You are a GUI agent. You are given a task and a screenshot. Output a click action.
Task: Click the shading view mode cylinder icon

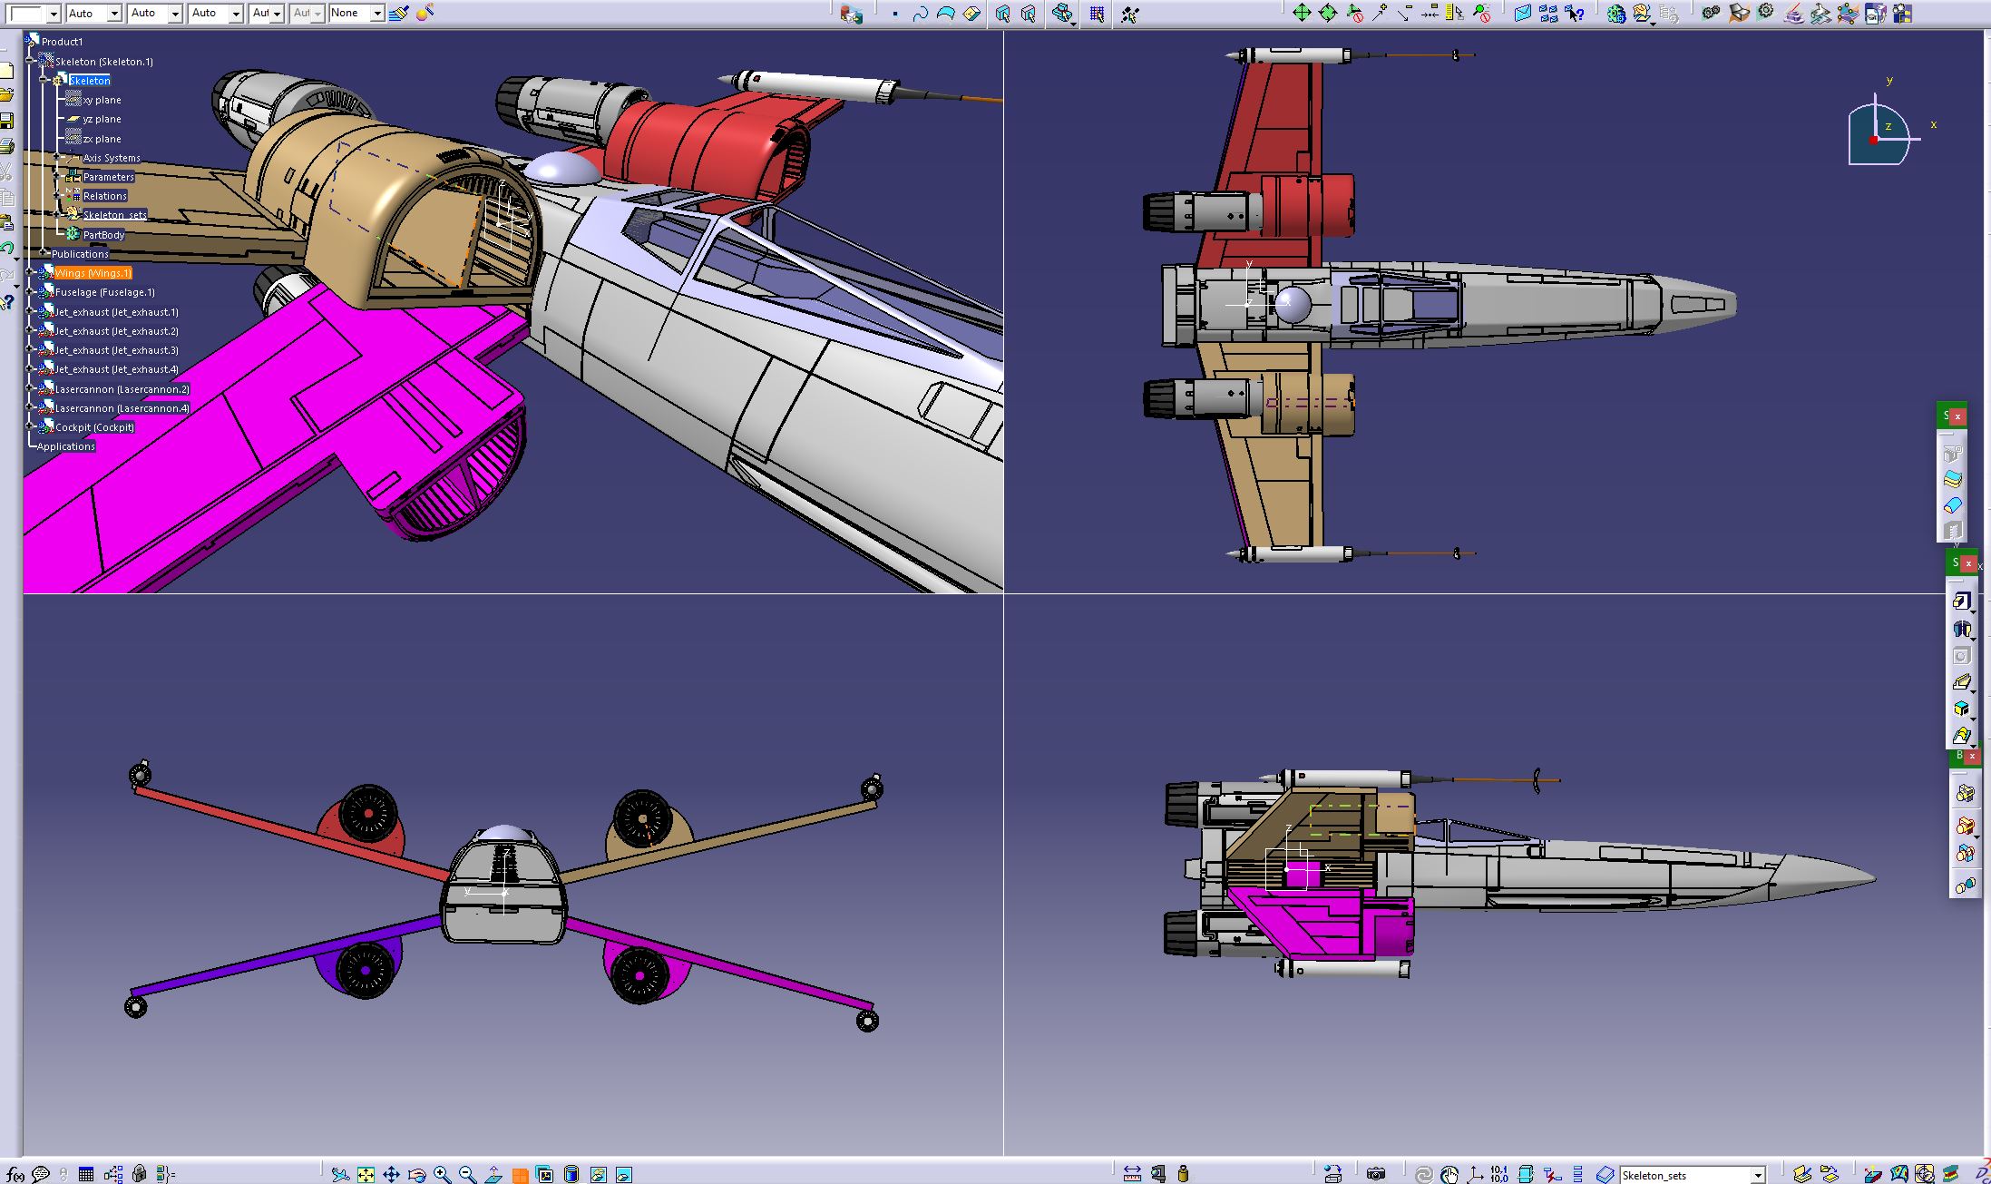coord(571,1174)
